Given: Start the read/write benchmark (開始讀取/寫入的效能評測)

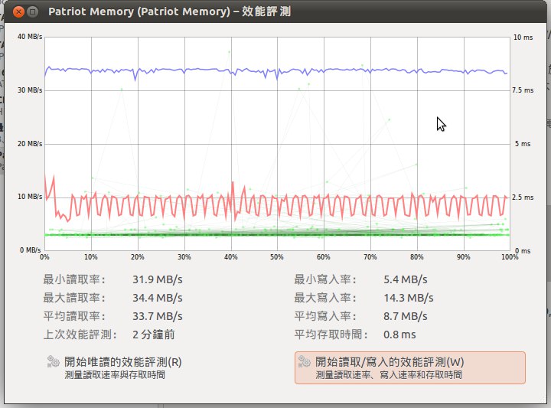Looking at the screenshot, I should (410, 367).
